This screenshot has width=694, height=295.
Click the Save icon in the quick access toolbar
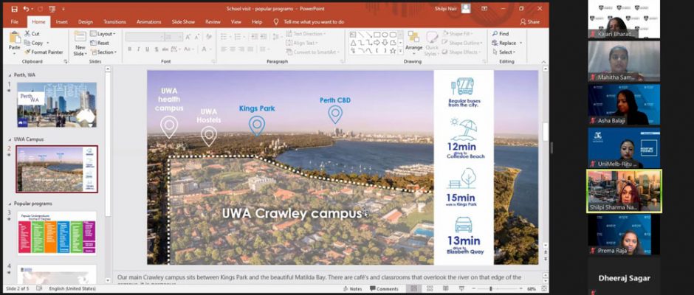click(14, 9)
